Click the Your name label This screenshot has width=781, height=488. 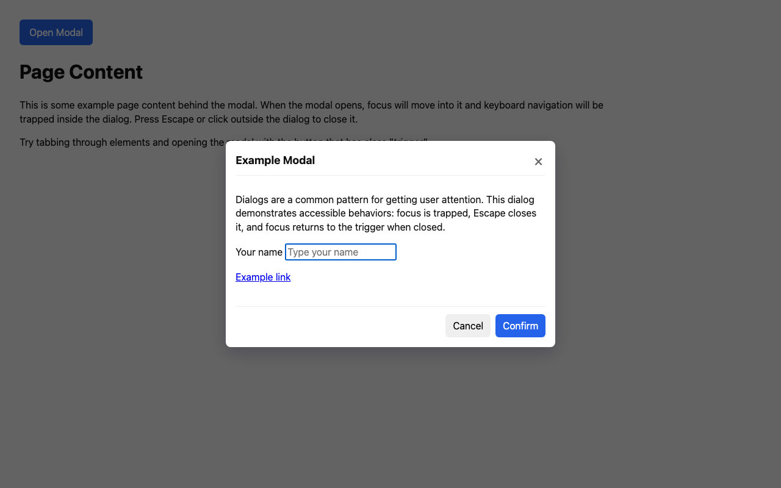tap(259, 252)
